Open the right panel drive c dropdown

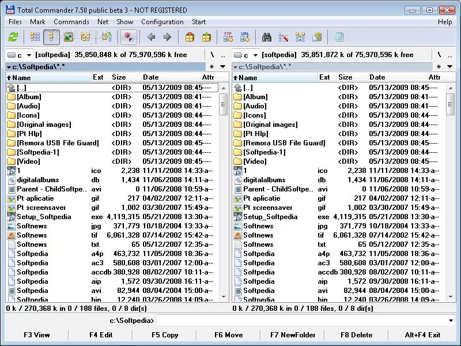tap(246, 55)
